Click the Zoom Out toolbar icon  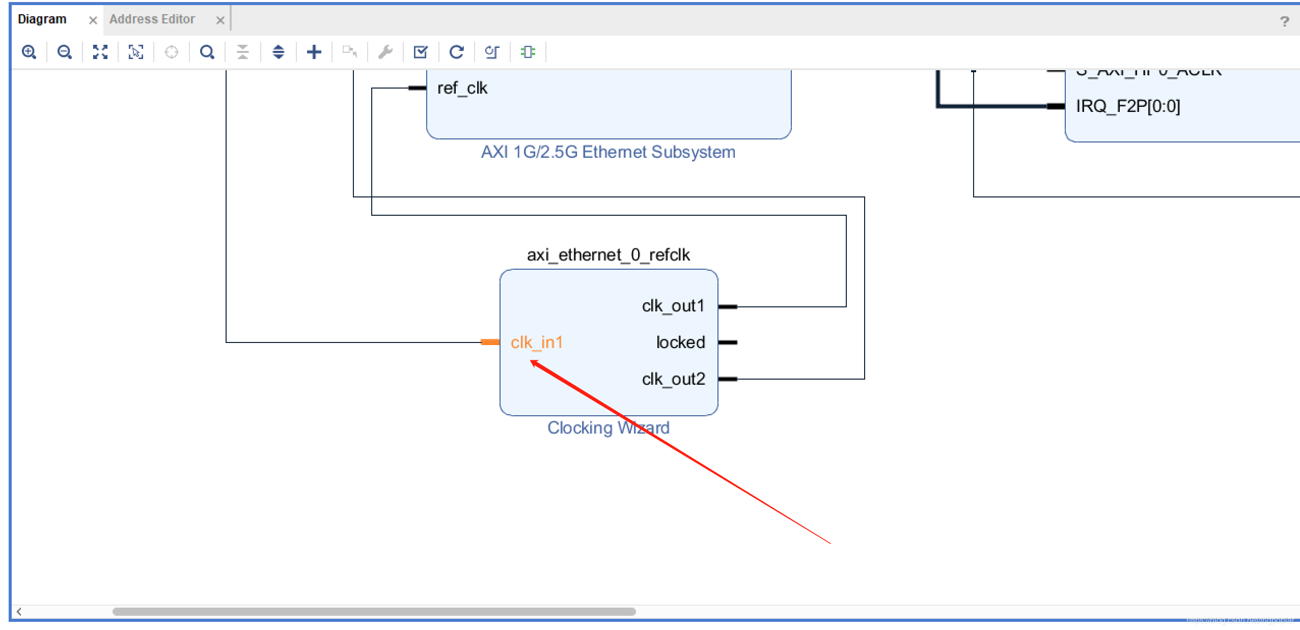[65, 52]
